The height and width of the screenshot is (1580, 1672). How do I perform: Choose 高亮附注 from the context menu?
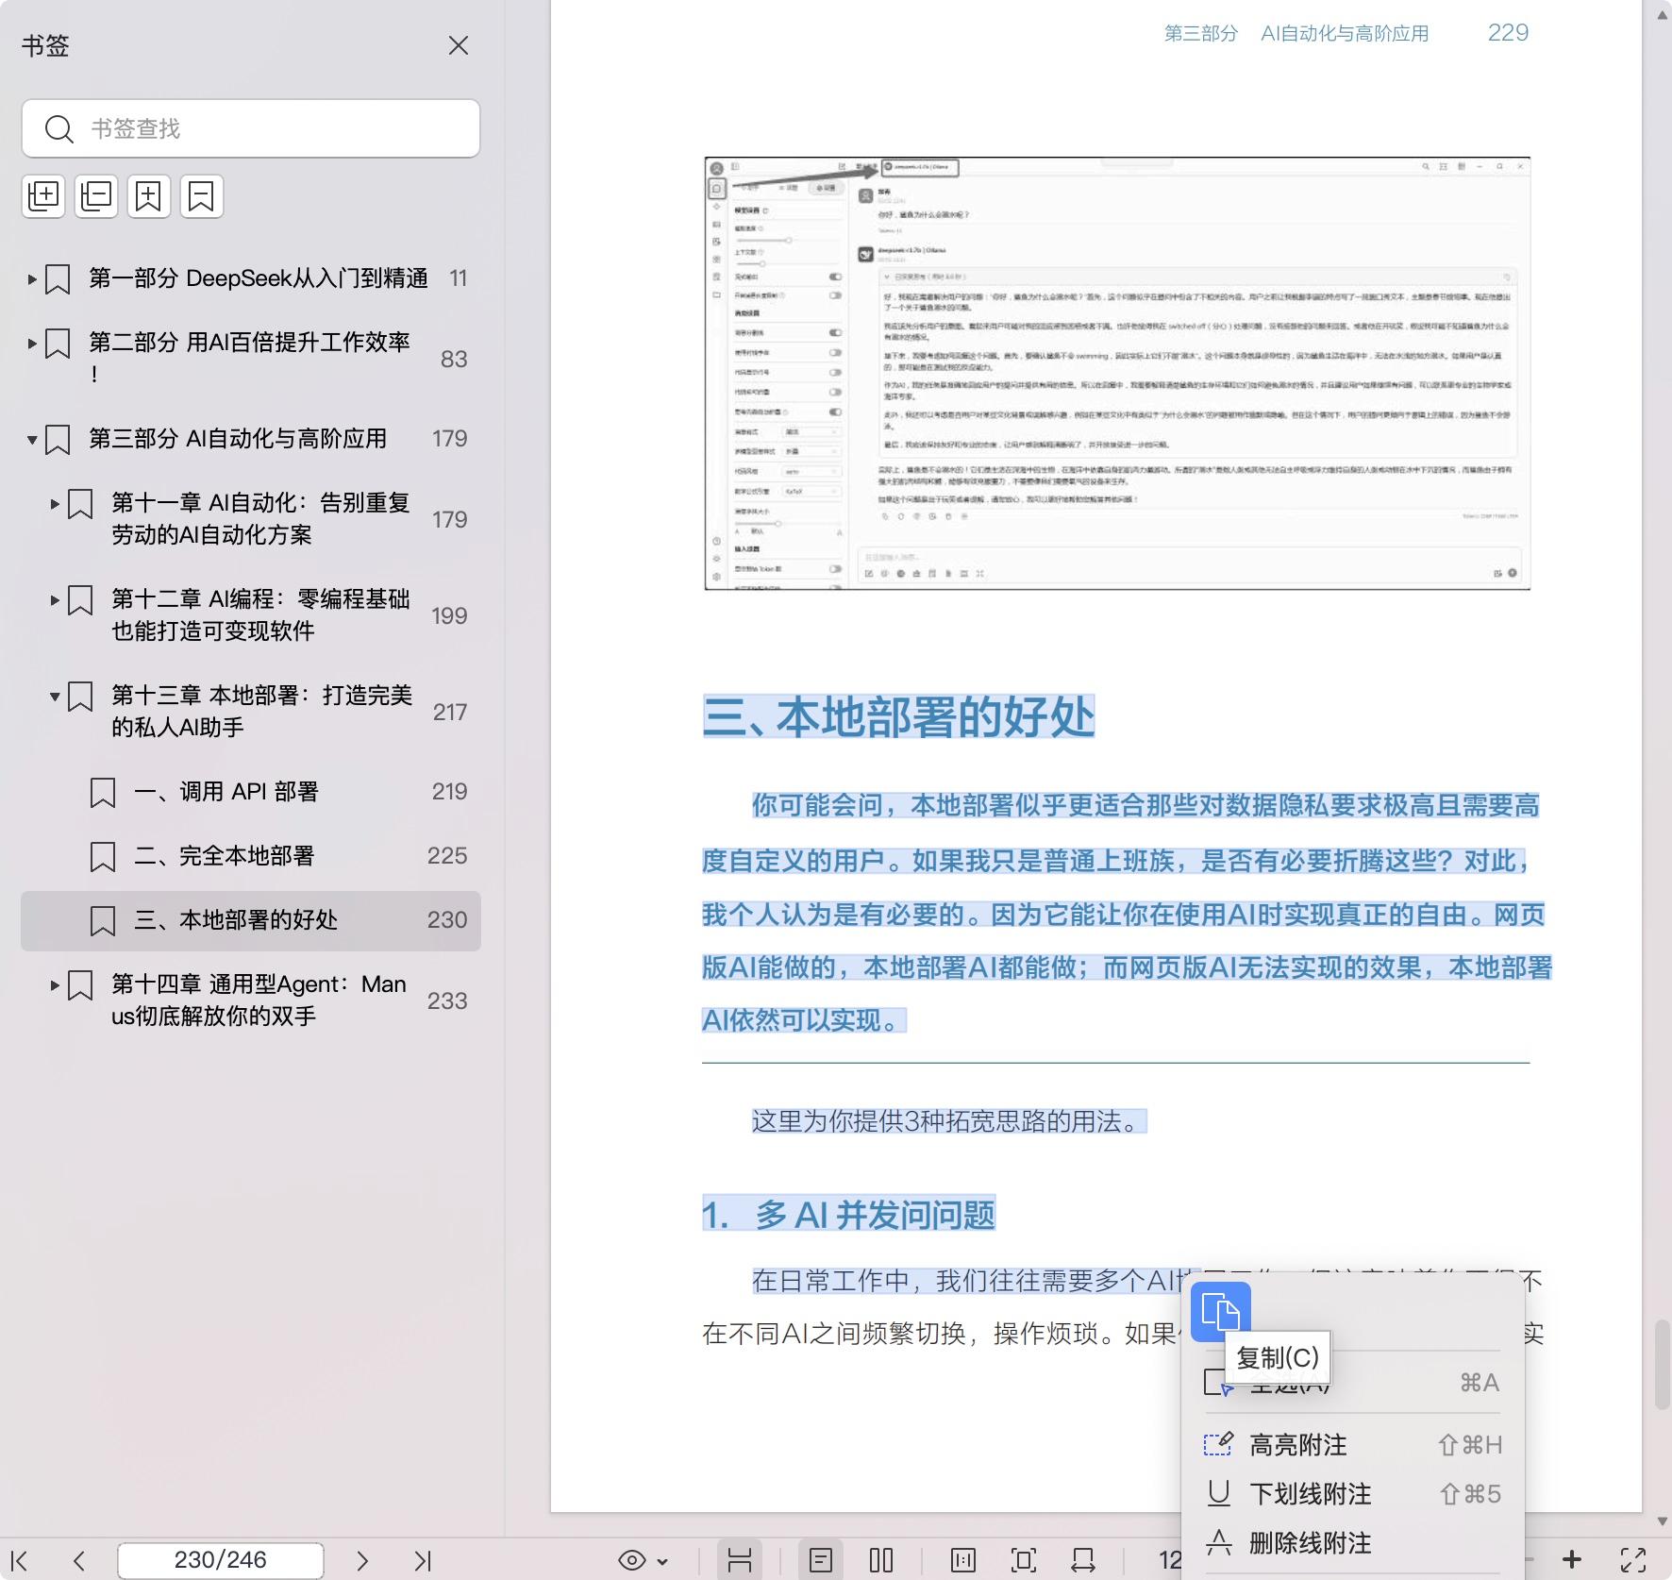click(x=1298, y=1445)
